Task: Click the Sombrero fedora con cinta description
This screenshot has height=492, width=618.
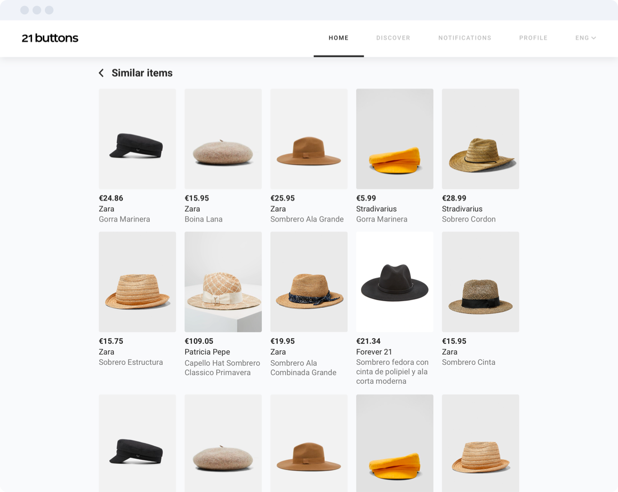Action: pos(392,372)
